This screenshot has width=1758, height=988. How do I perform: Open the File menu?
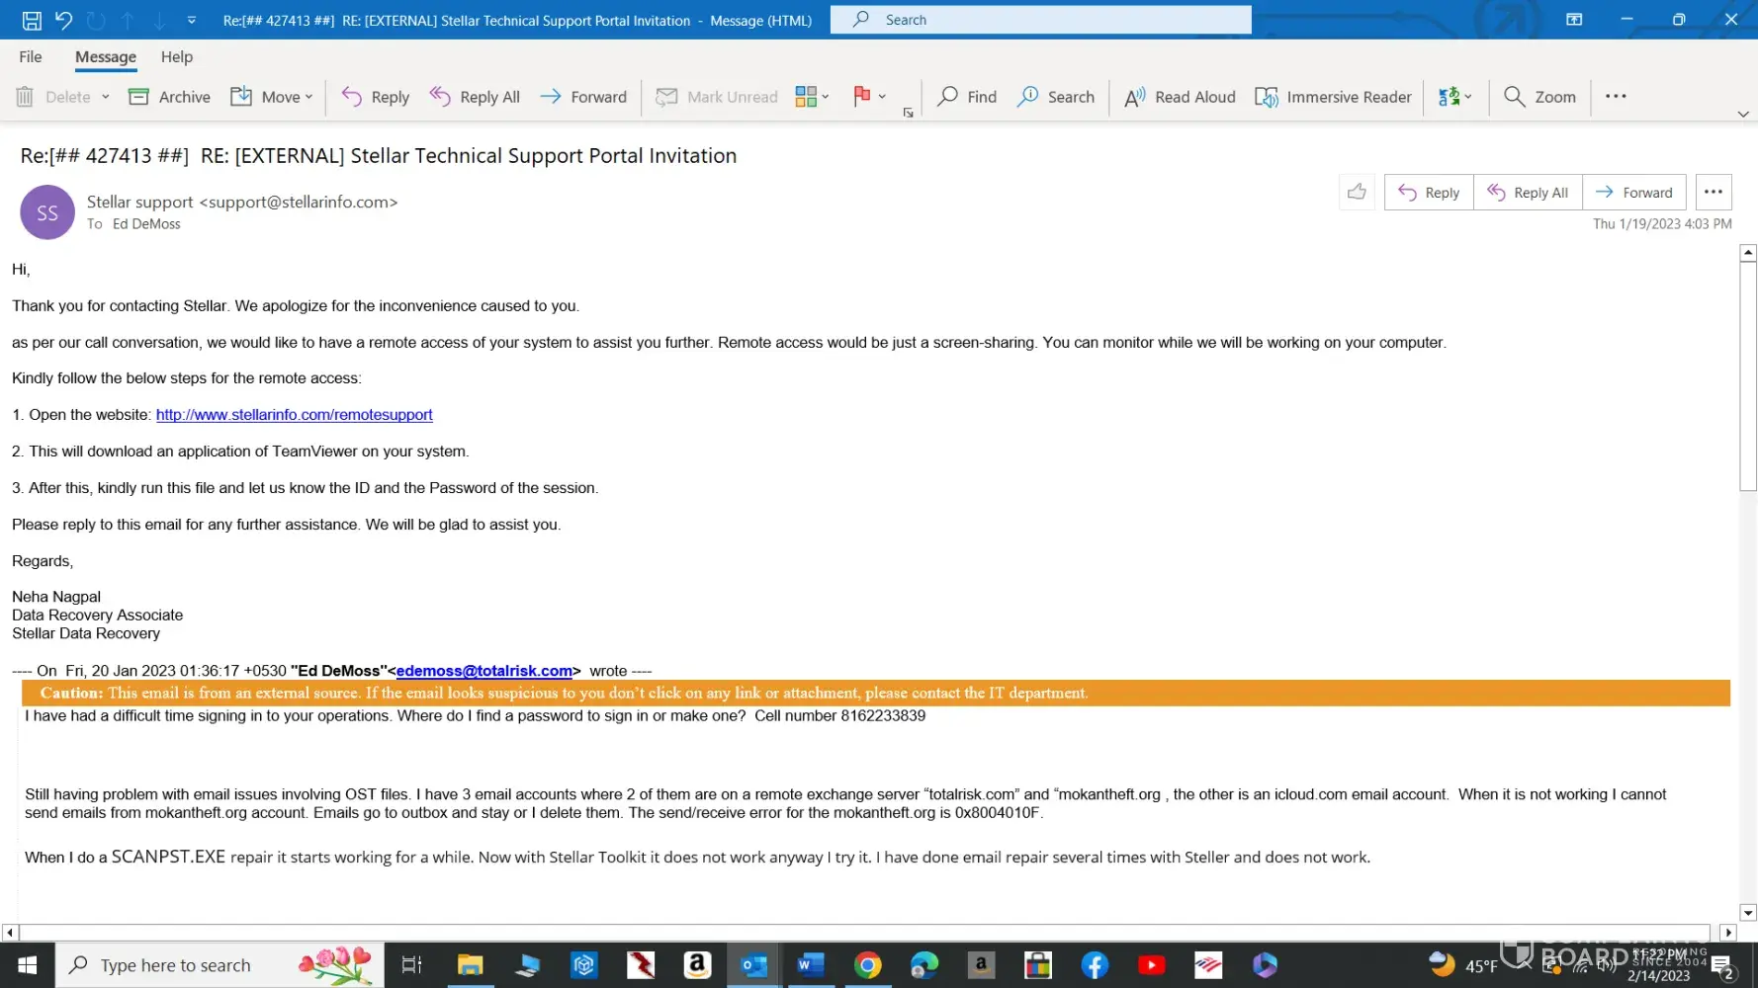[31, 57]
